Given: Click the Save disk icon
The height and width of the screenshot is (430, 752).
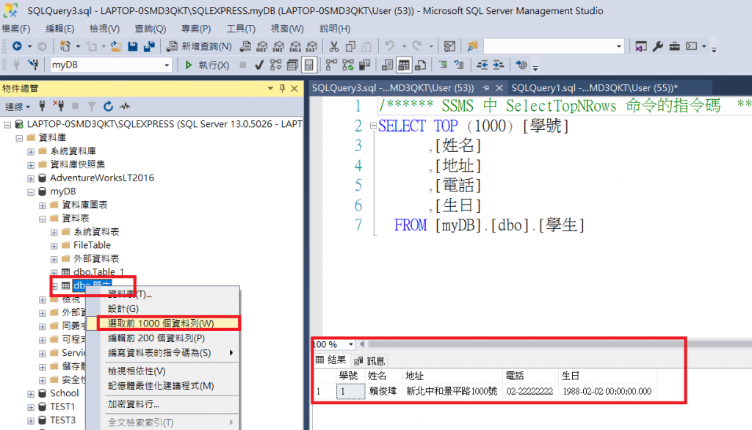Looking at the screenshot, I should 133,46.
